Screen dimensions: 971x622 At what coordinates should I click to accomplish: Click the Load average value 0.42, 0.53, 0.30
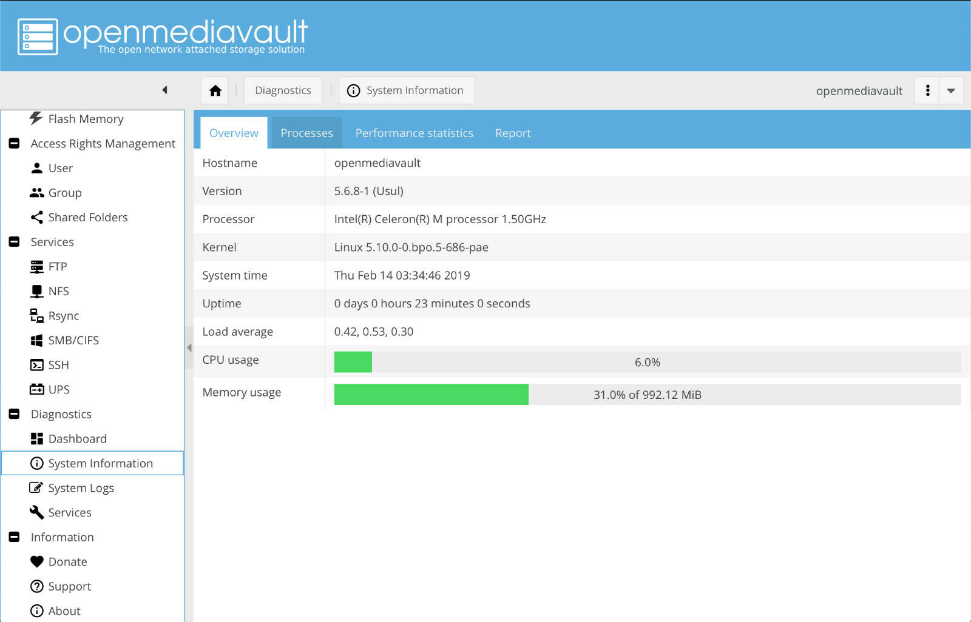[x=374, y=332]
